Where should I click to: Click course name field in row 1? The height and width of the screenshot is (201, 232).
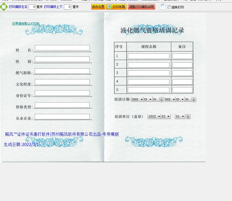pos(148,56)
